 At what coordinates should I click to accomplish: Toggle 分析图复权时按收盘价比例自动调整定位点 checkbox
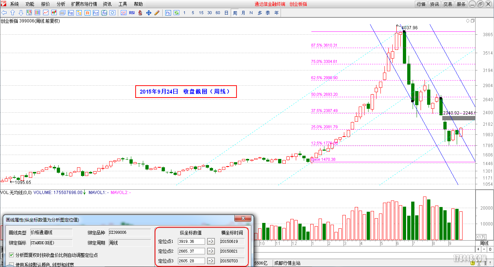pos(11,255)
